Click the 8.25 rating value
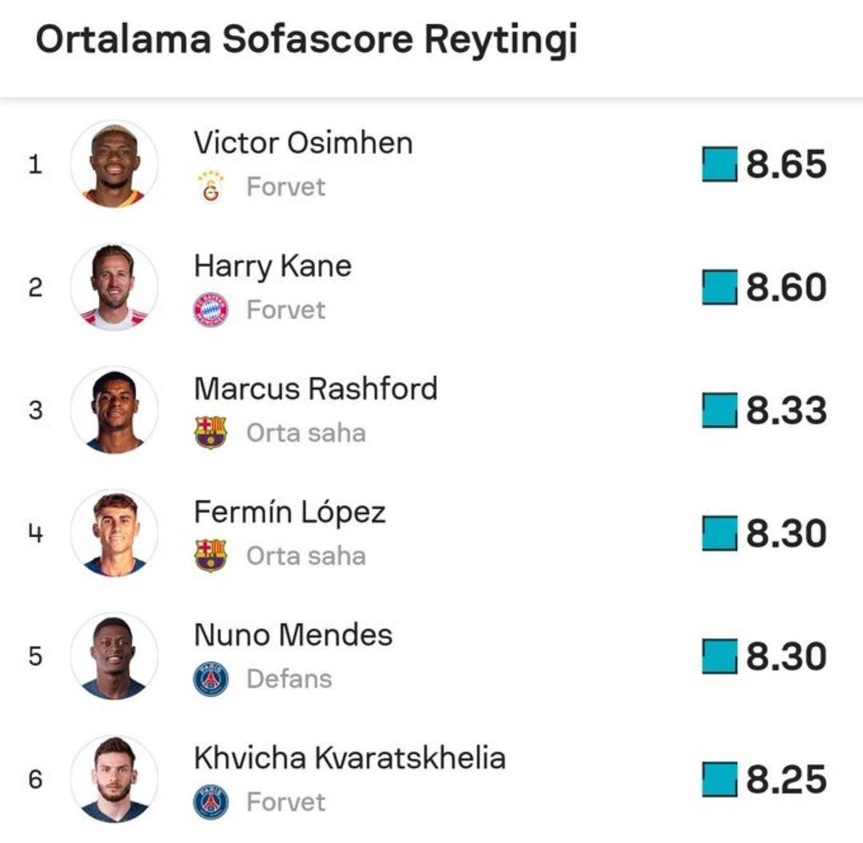The image size is (863, 843). click(786, 780)
